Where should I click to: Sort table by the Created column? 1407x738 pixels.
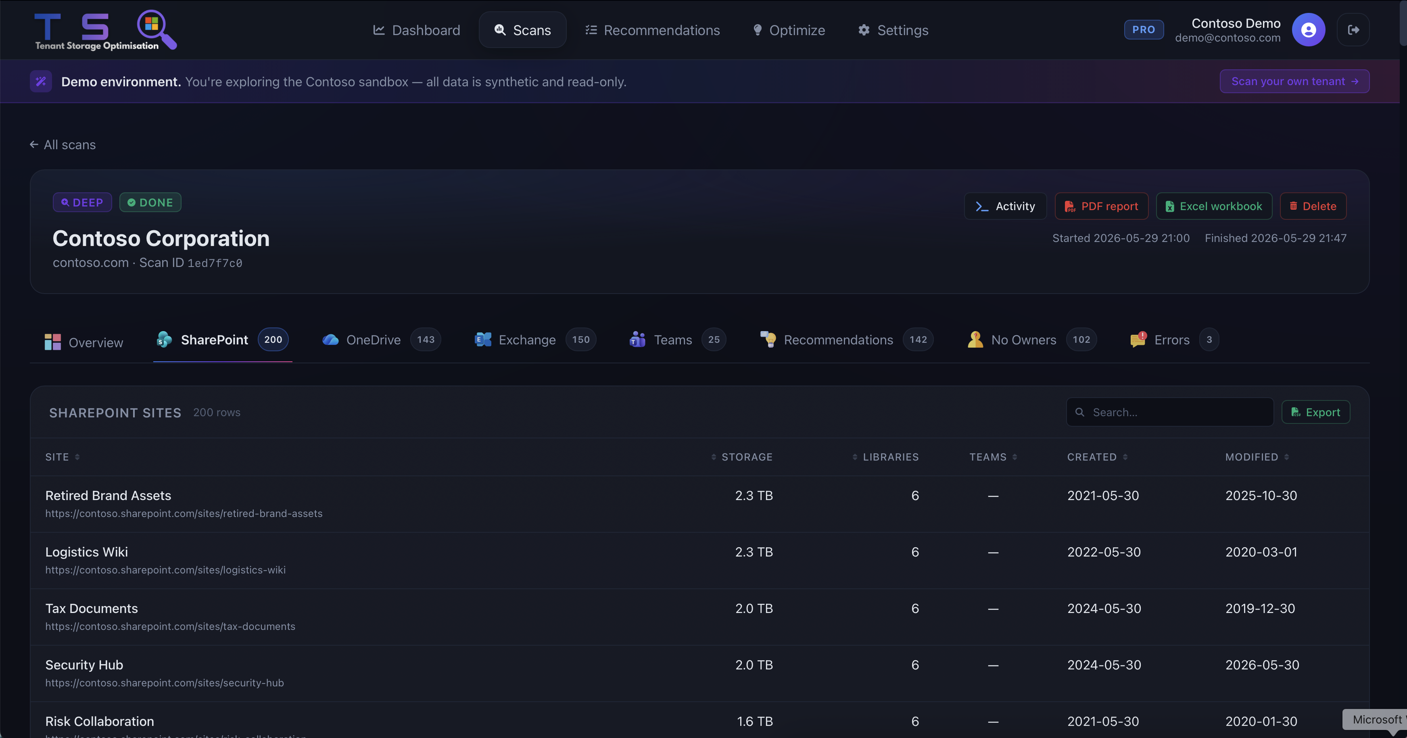coord(1097,457)
